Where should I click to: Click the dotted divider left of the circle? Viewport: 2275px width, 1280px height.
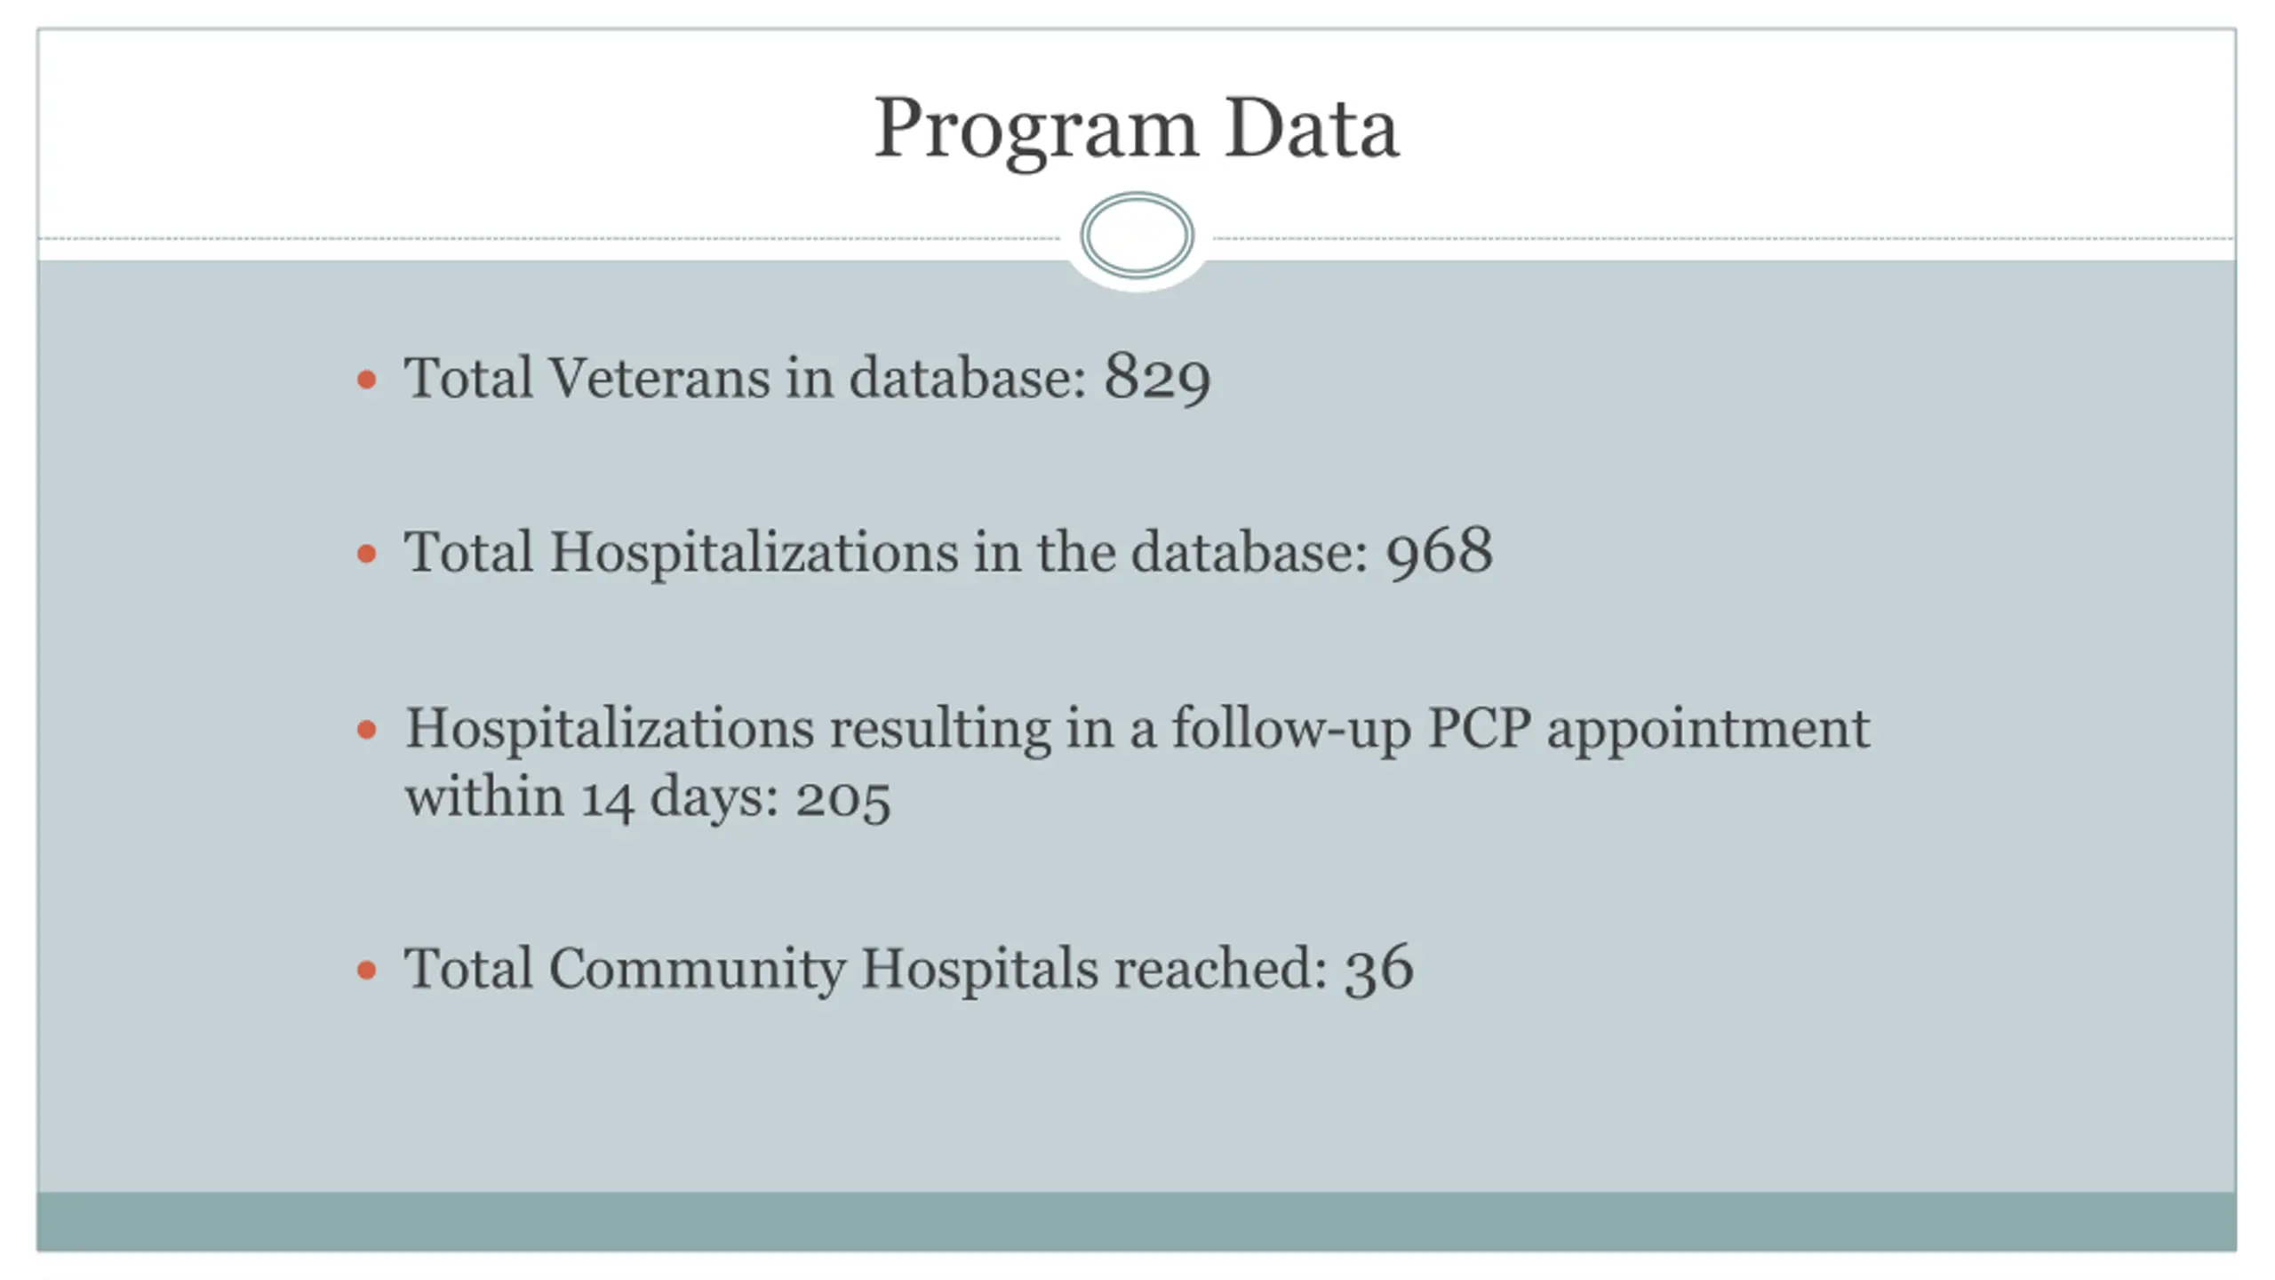[x=550, y=238]
